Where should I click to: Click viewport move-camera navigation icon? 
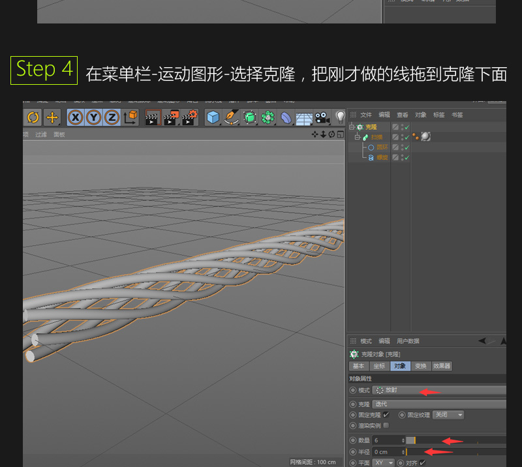pos(315,134)
